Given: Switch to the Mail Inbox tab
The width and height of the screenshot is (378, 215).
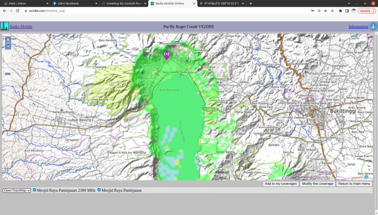Looking at the screenshot, I should coord(24,3).
